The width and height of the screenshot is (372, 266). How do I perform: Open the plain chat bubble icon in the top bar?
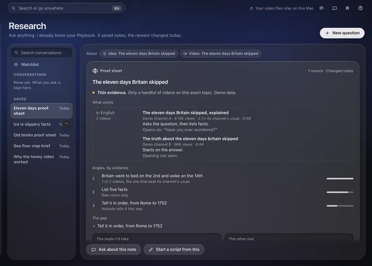(334, 8)
